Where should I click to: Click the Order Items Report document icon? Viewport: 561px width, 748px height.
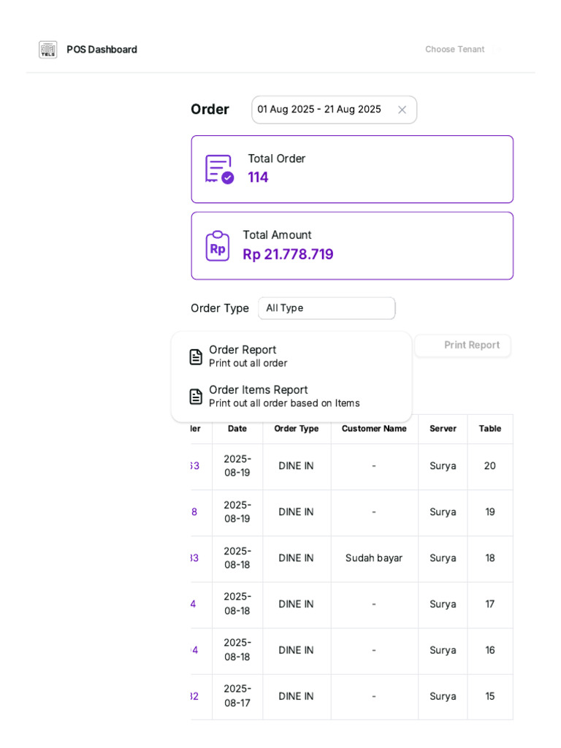tap(196, 397)
